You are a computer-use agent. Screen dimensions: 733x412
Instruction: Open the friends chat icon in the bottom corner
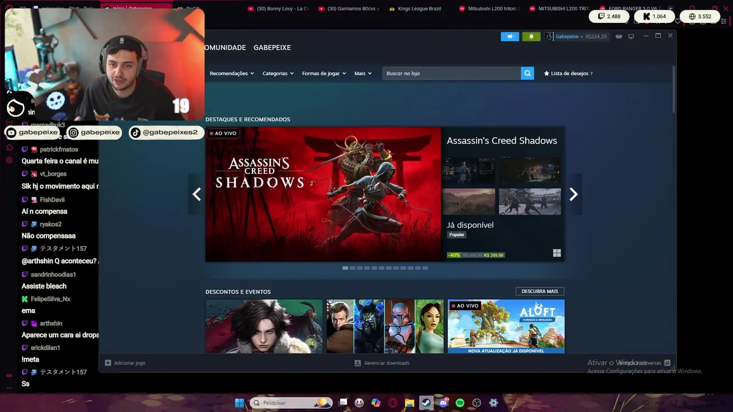click(667, 363)
